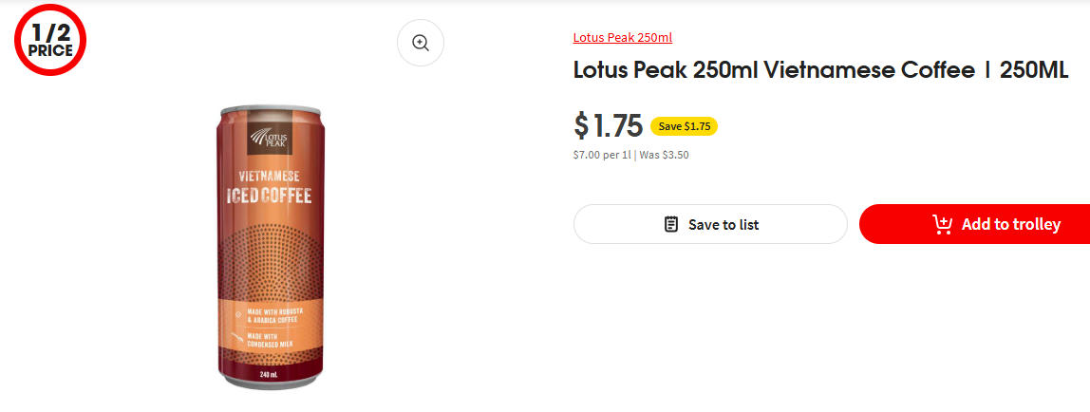Open the Lotus Peak 250ml brand link
This screenshot has width=1090, height=412.
point(622,38)
